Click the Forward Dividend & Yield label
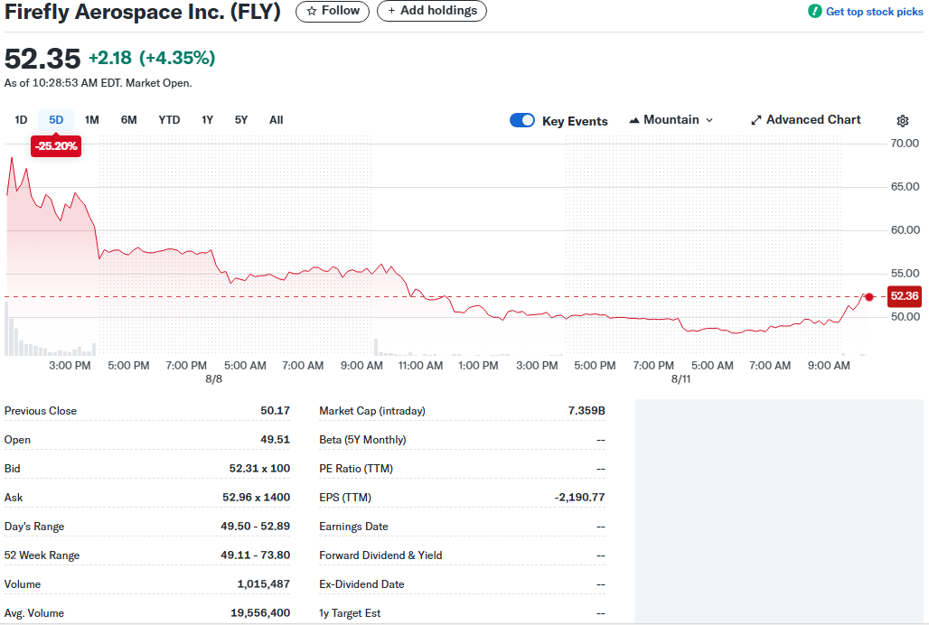The image size is (929, 625). pyautogui.click(x=381, y=555)
